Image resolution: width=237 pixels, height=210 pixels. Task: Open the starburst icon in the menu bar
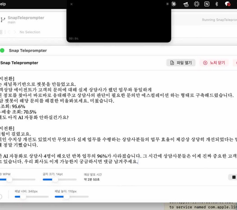(174, 4)
